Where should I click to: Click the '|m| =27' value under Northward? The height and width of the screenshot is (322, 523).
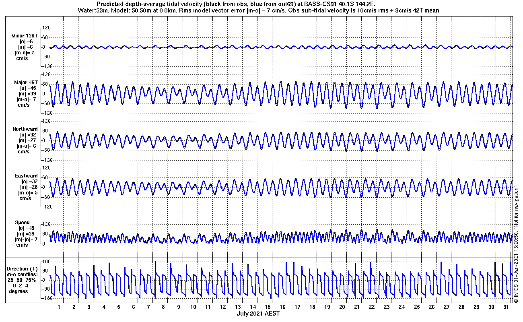[x=27, y=140]
